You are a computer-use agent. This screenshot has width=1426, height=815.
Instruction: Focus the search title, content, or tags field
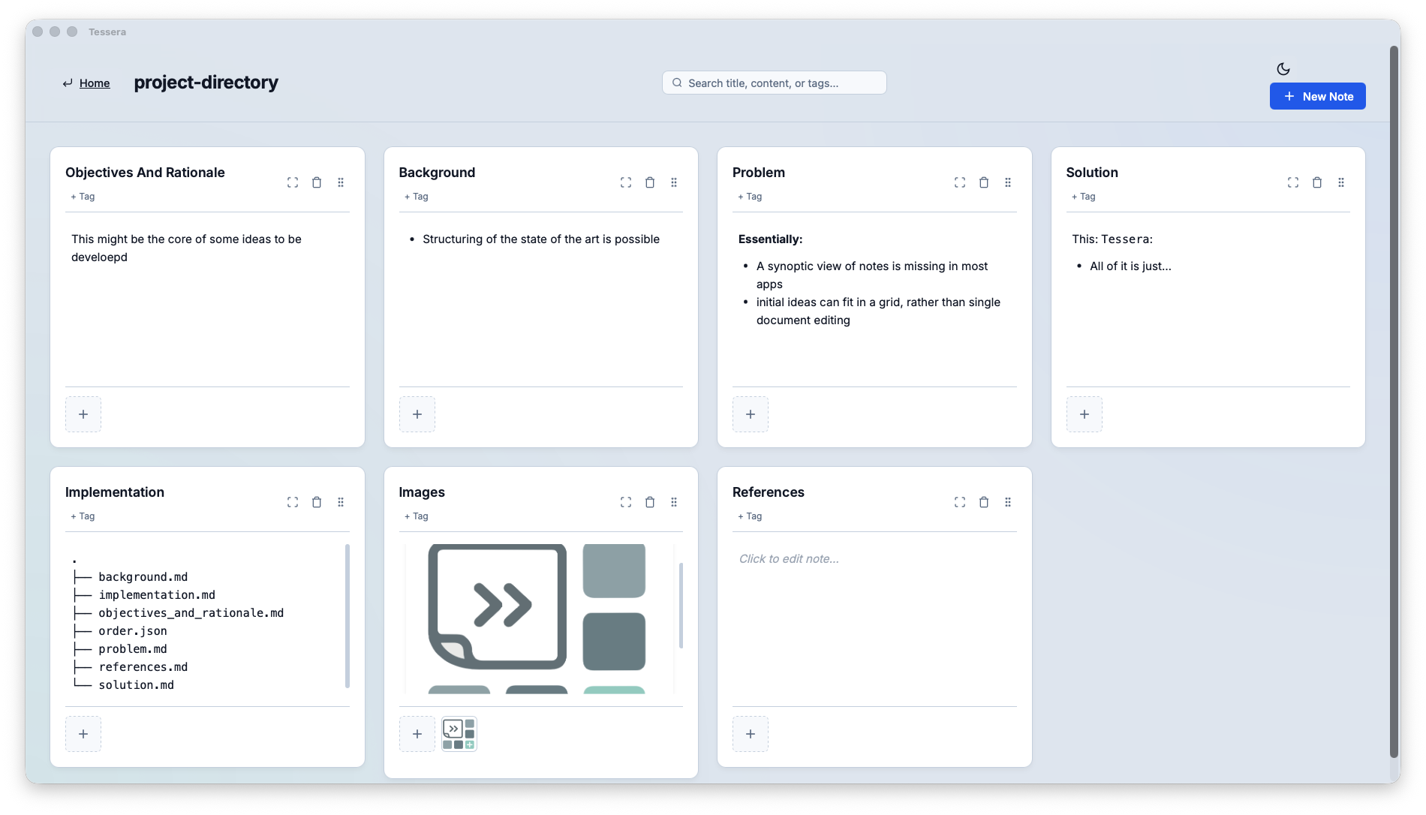pyautogui.click(x=774, y=83)
